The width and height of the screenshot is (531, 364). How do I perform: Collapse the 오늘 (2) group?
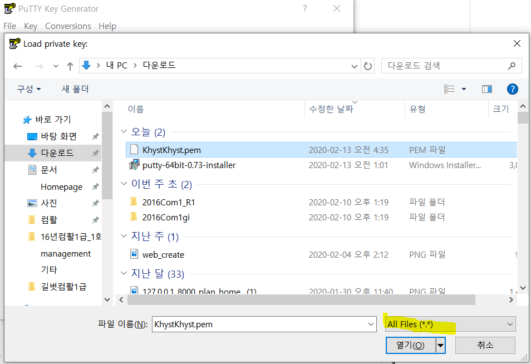point(124,131)
